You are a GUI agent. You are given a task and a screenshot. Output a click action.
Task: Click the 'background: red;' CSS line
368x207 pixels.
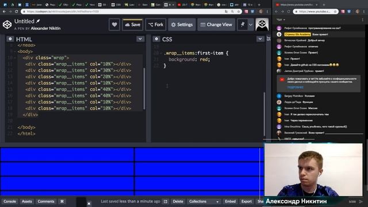pyautogui.click(x=189, y=59)
